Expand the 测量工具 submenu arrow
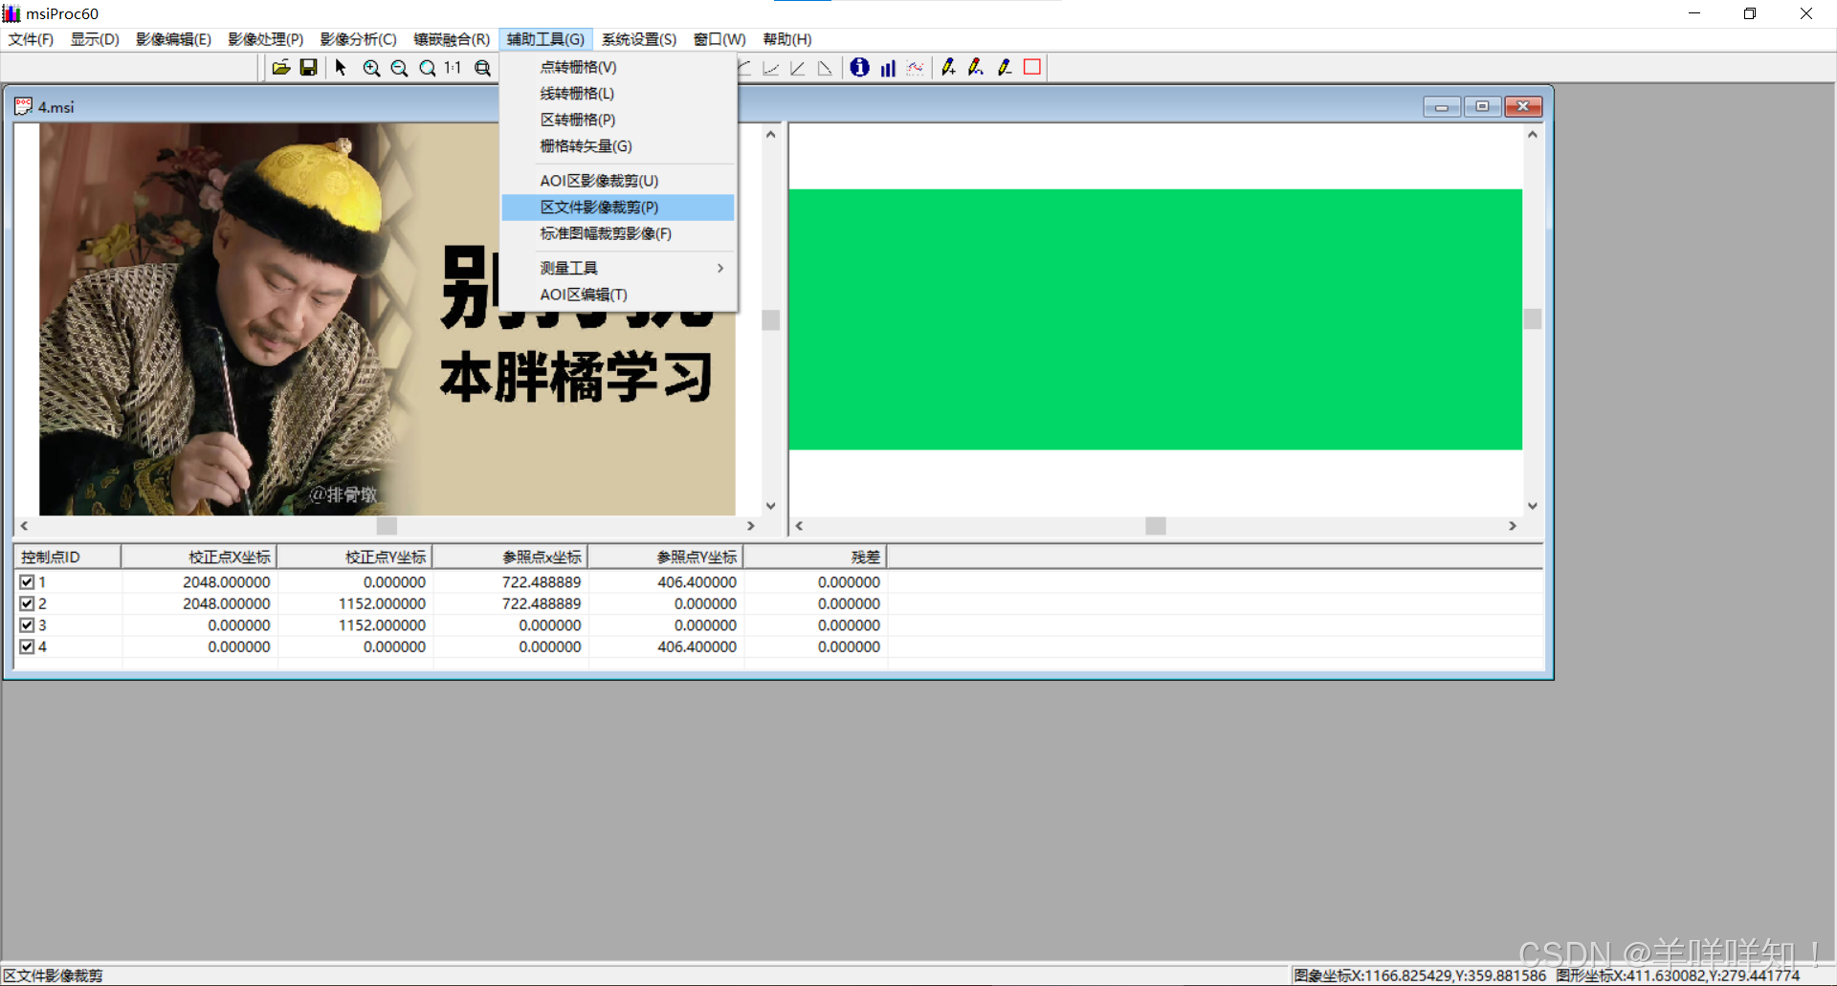Image resolution: width=1837 pixels, height=986 pixels. pos(720,268)
